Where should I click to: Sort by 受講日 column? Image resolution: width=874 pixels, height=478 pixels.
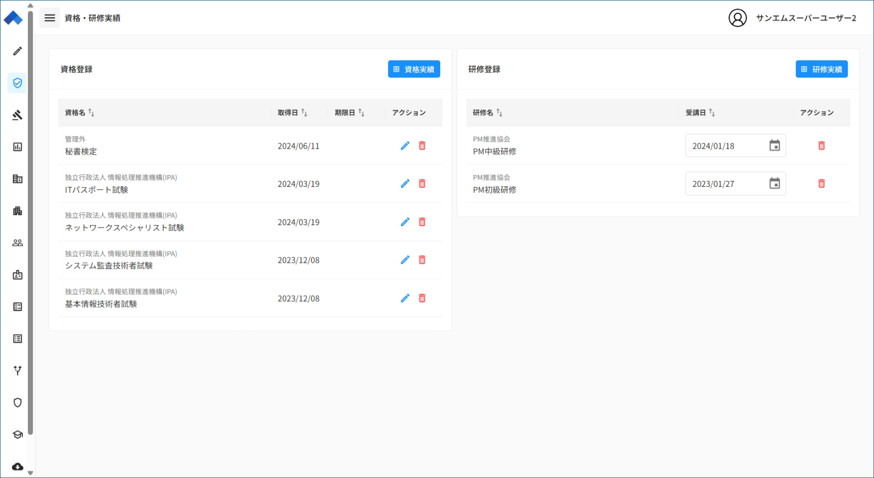pos(712,113)
